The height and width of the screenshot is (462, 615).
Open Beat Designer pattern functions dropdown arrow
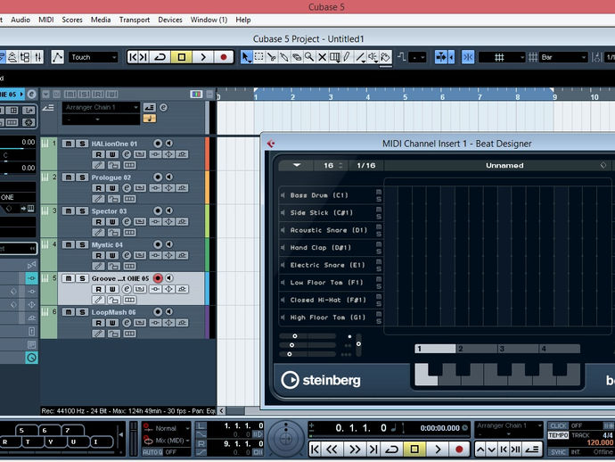[297, 165]
